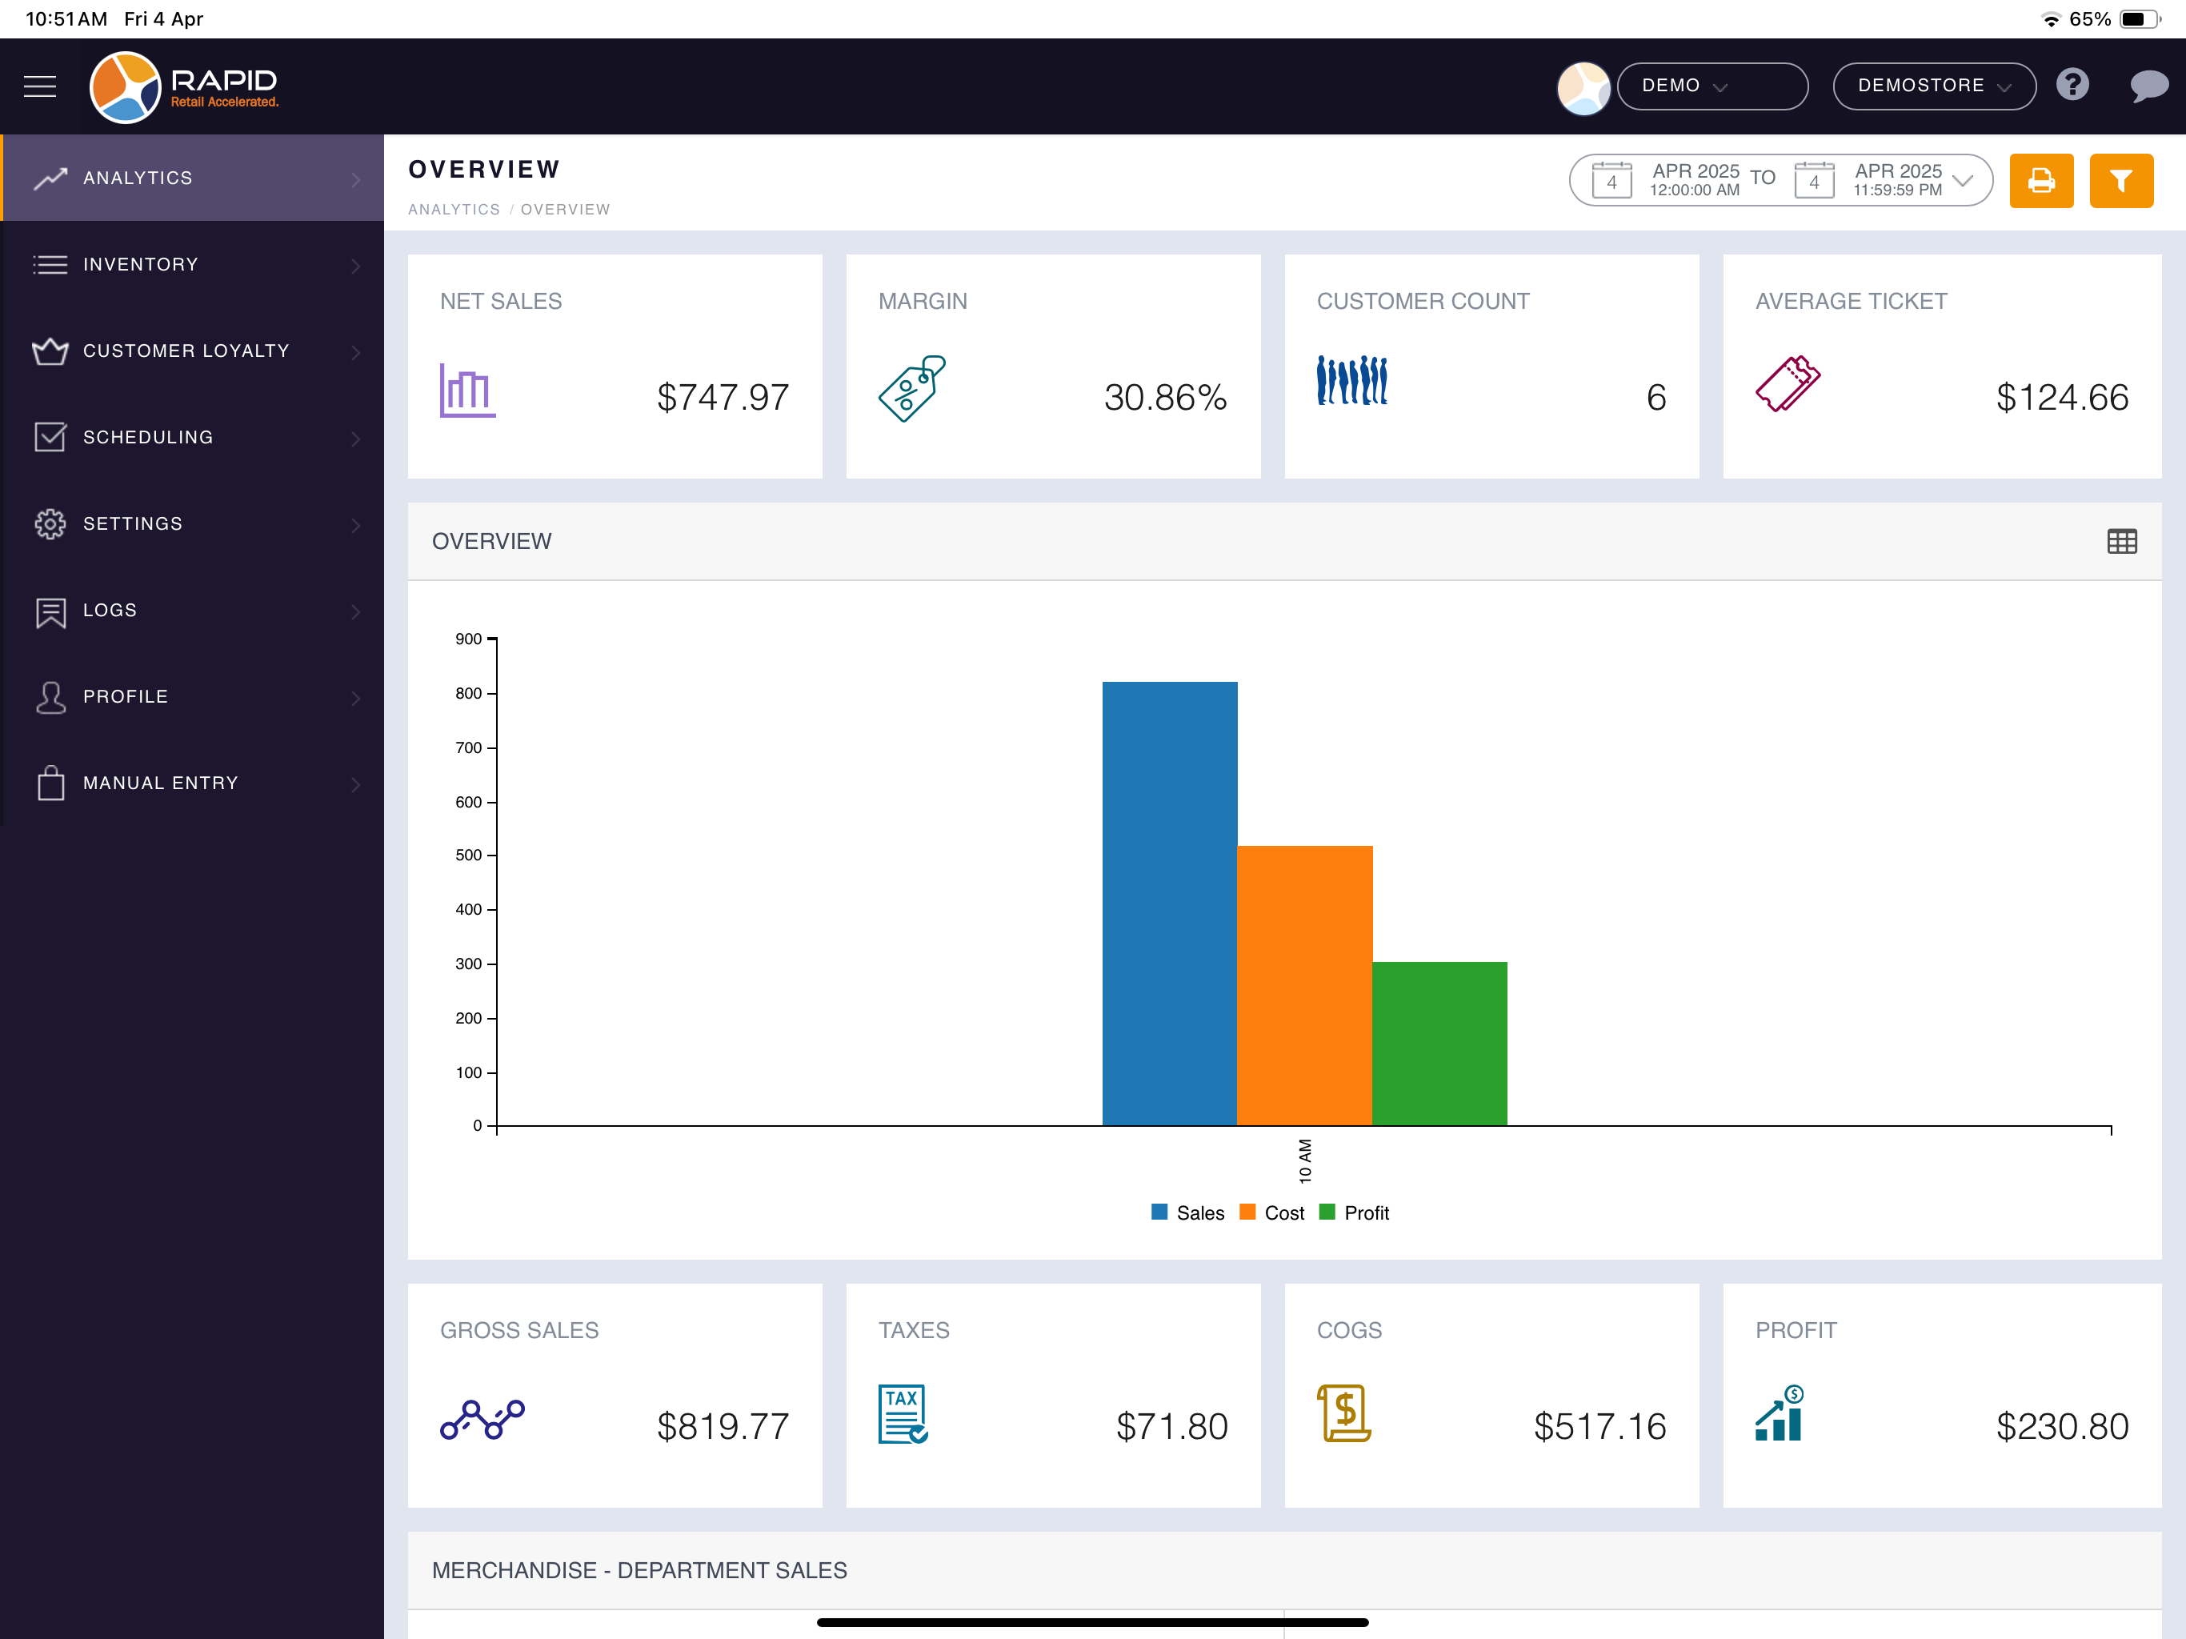Expand the Profile menu chevron
Screen dimensions: 2186x1639
356,698
